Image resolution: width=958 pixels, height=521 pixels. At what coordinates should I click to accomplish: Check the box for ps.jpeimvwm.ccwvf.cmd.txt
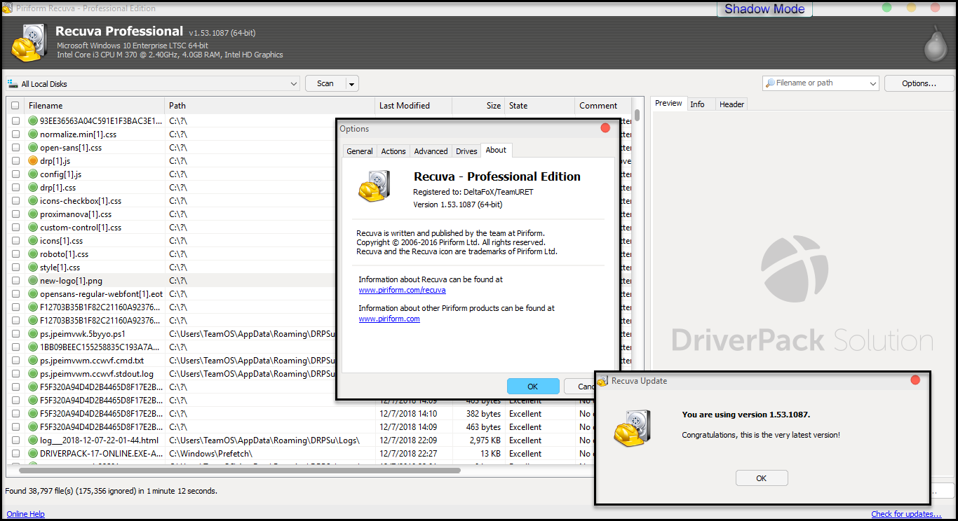15,361
